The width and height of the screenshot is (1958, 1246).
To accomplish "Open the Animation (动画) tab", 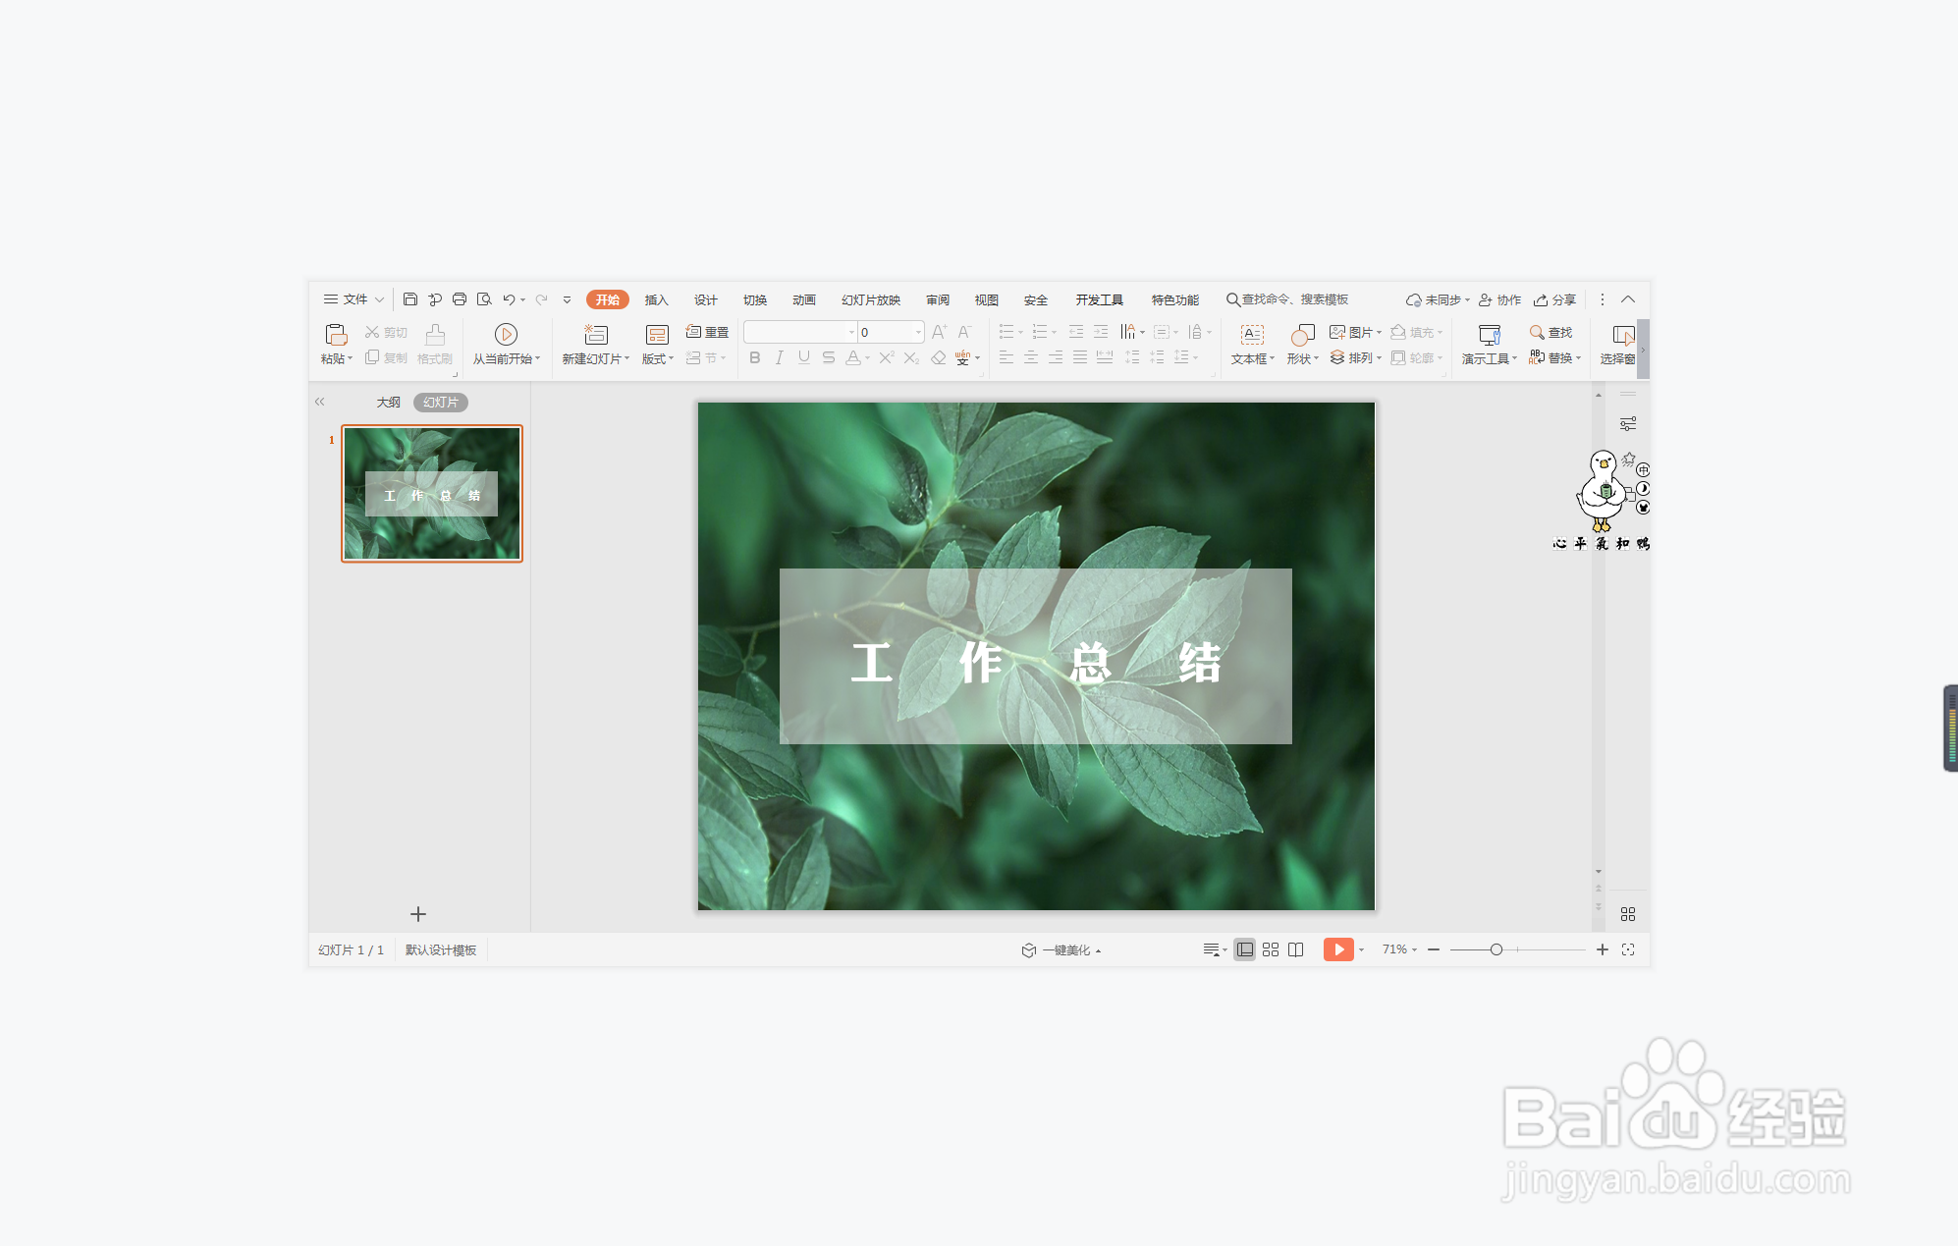I will pos(804,299).
